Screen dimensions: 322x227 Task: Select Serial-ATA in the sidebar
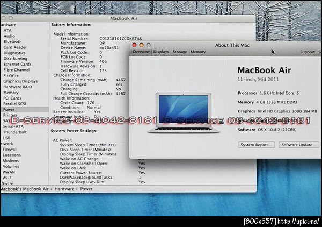[x=13, y=126]
